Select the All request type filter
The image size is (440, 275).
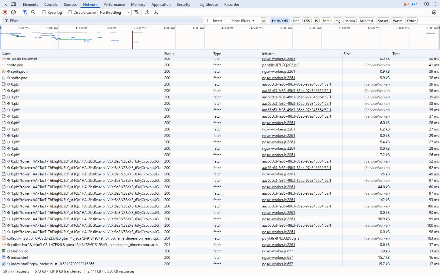coord(263,21)
